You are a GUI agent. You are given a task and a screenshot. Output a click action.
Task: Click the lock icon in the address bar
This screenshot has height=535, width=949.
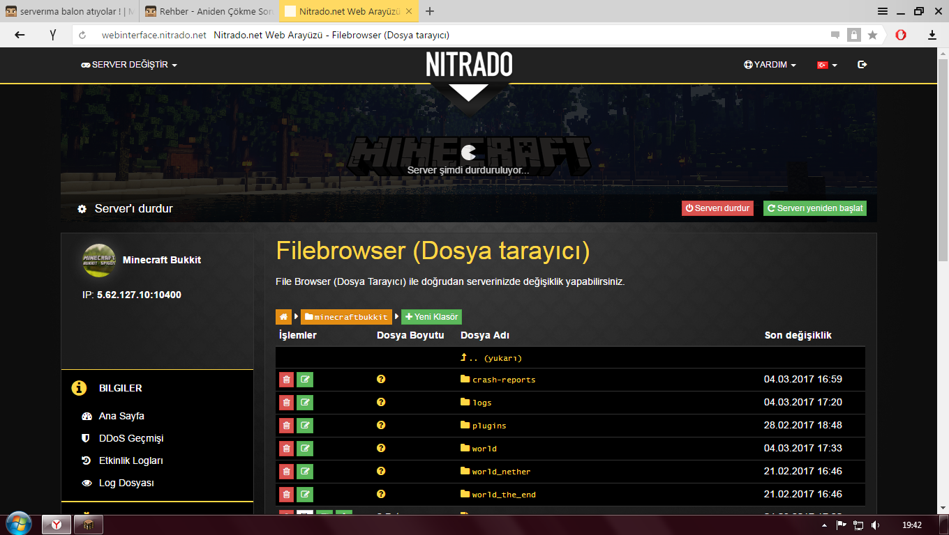(853, 35)
